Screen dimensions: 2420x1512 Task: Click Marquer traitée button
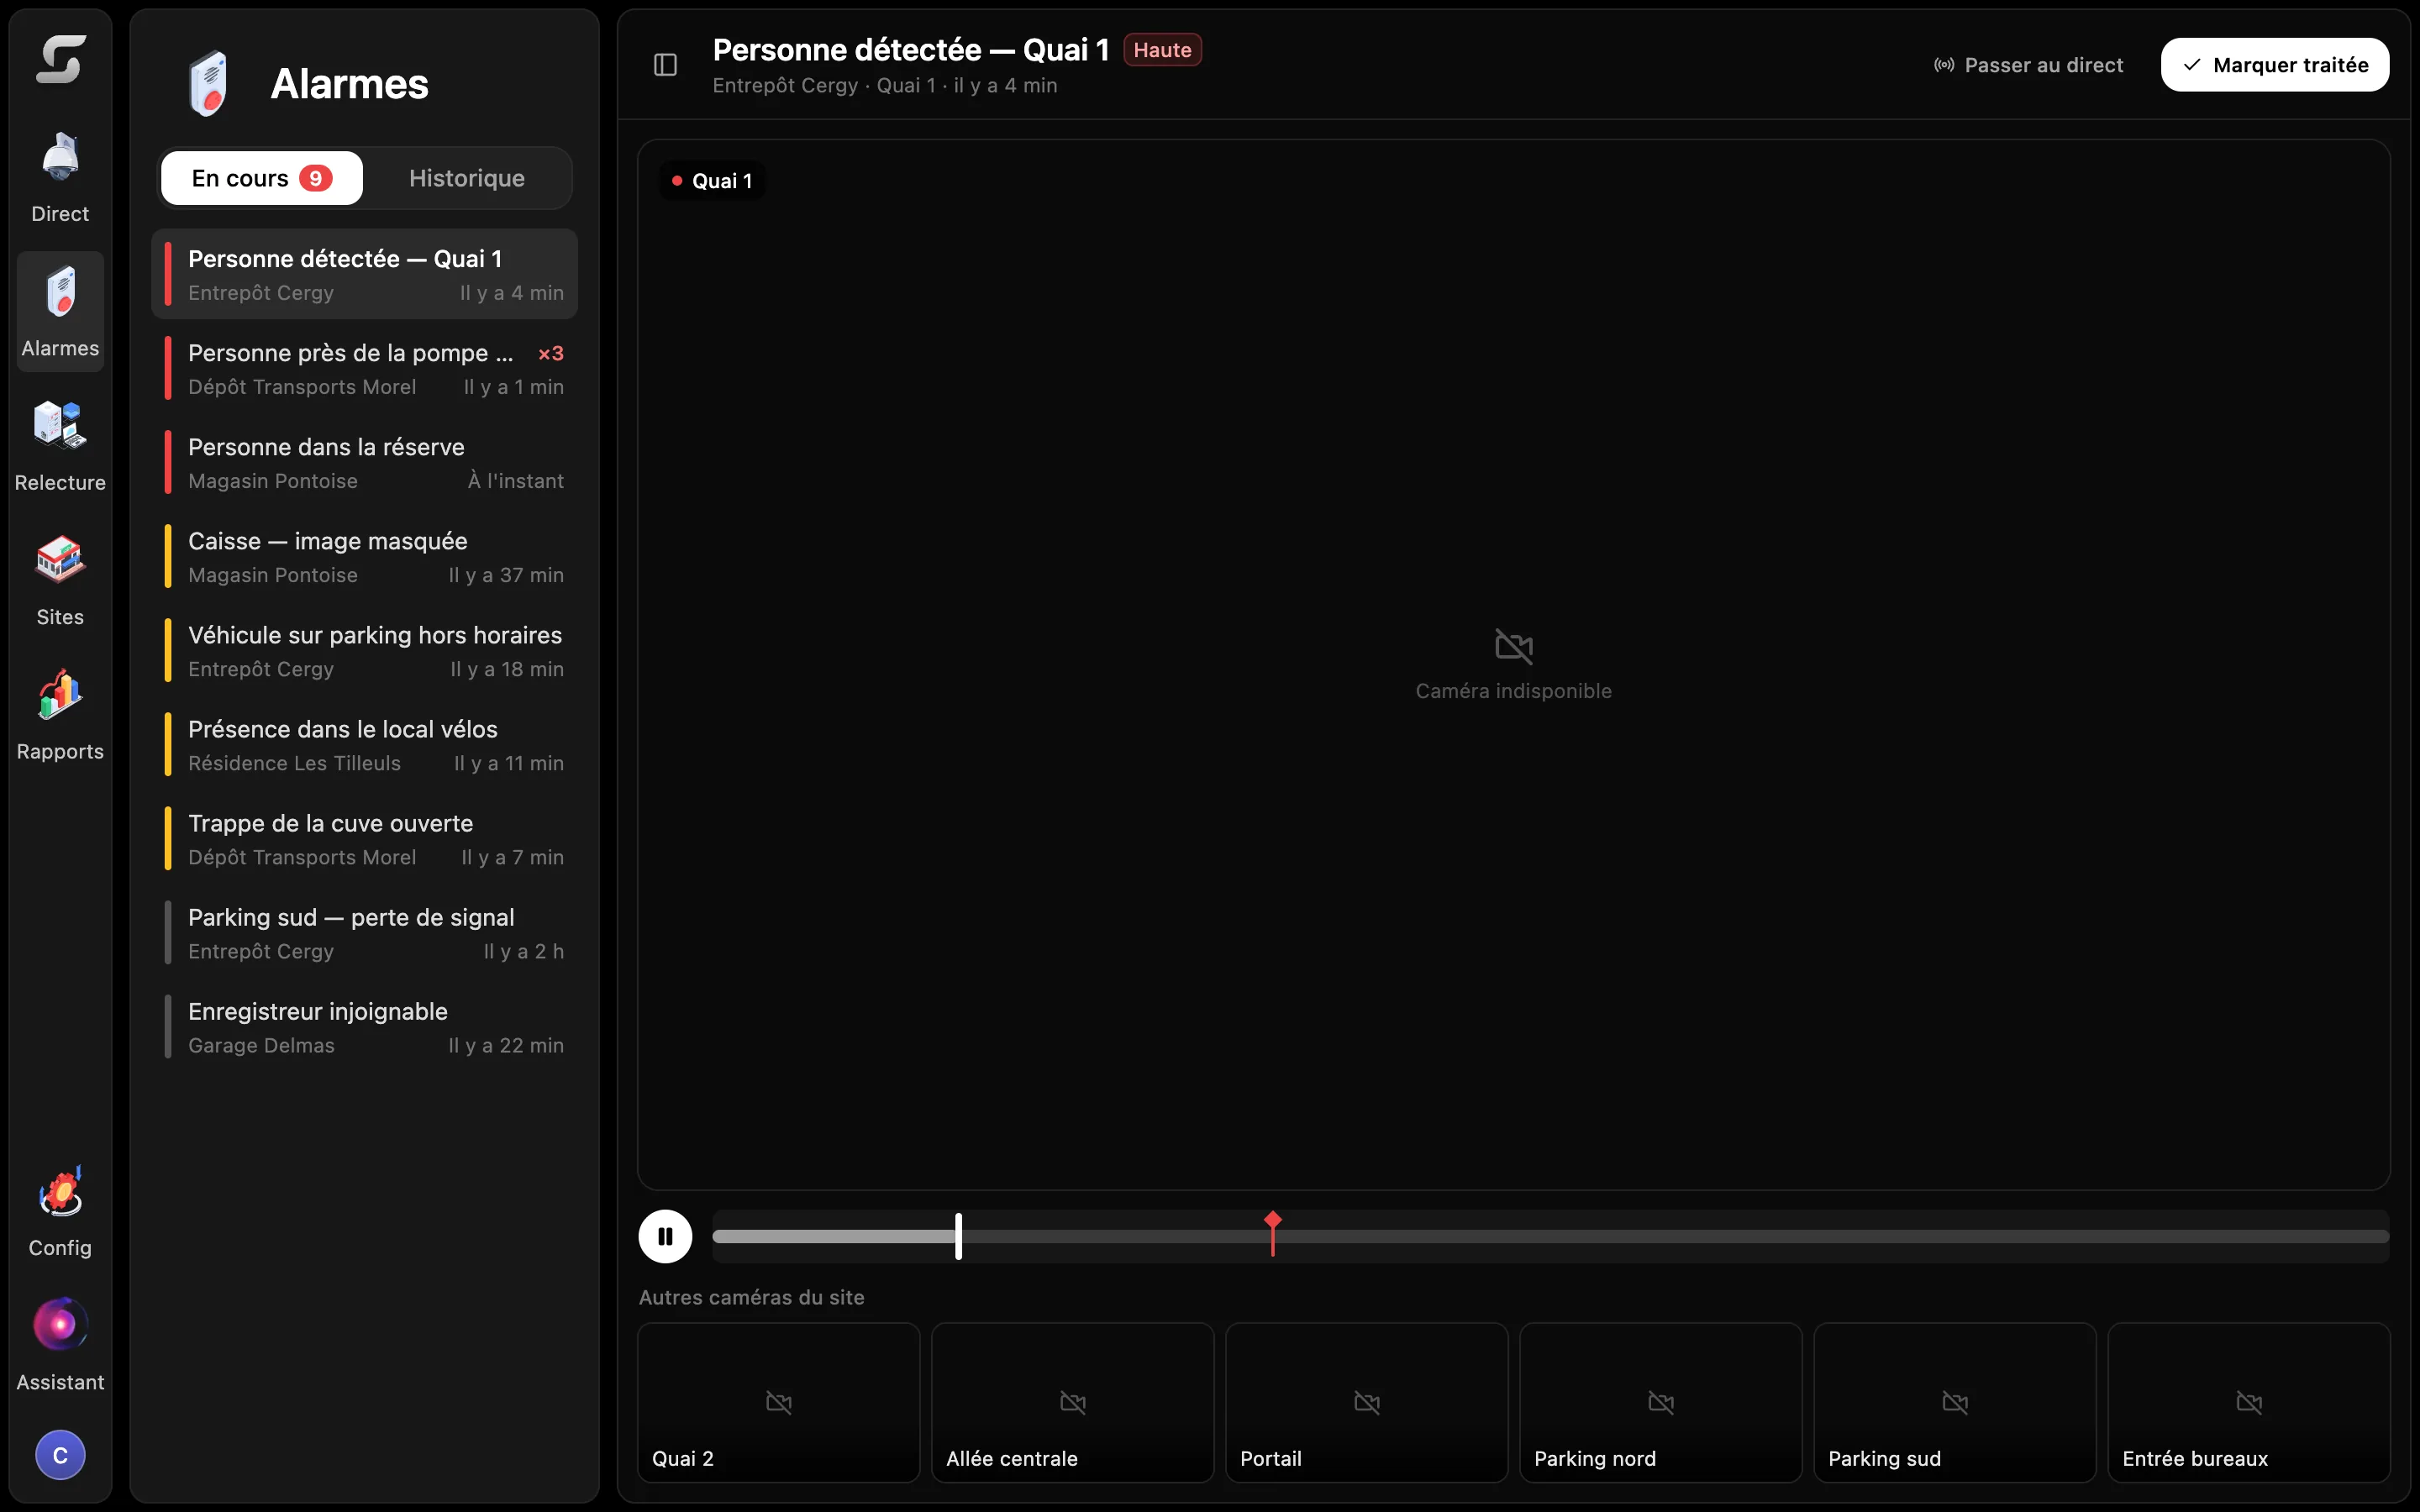coord(2275,65)
